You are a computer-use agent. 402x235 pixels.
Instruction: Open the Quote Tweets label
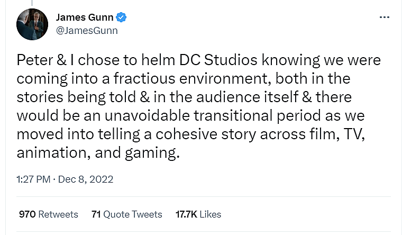133,214
